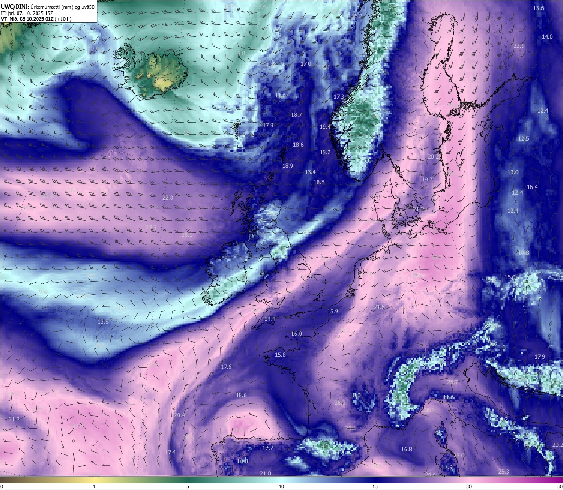Click the 18.7 value label

(x=296, y=115)
